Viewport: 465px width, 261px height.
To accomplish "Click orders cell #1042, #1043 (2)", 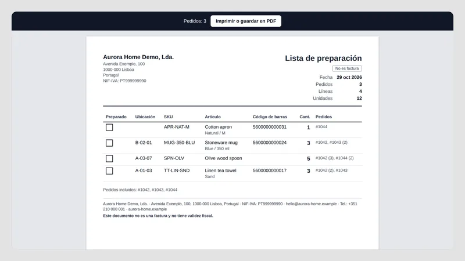I will pyautogui.click(x=331, y=142).
